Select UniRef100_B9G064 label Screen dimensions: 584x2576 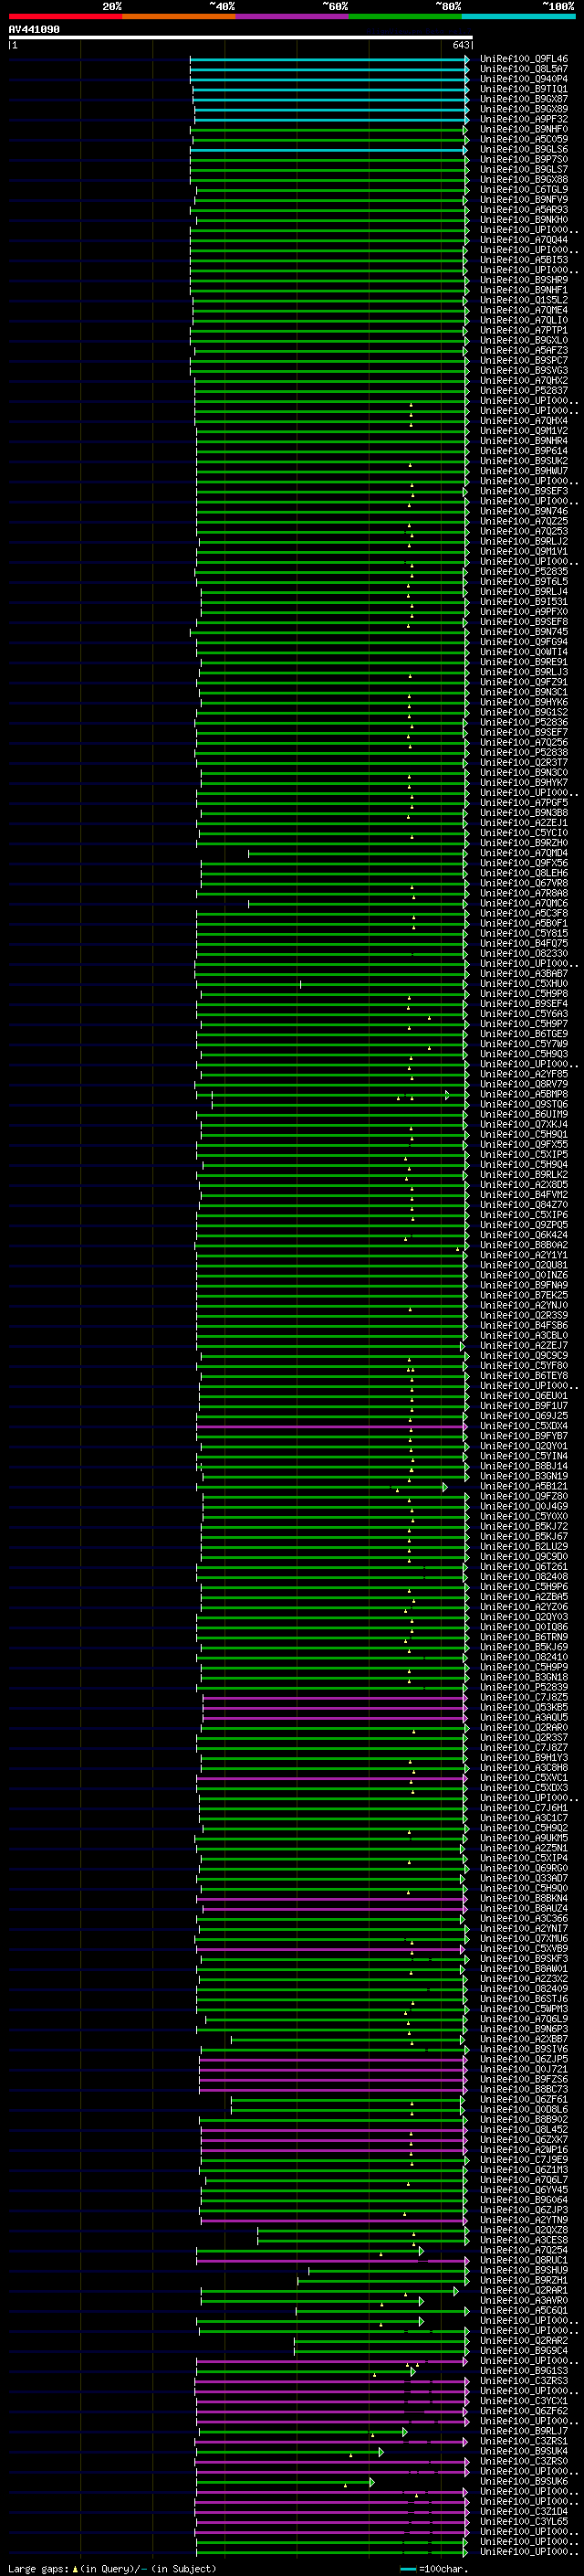click(x=524, y=2199)
